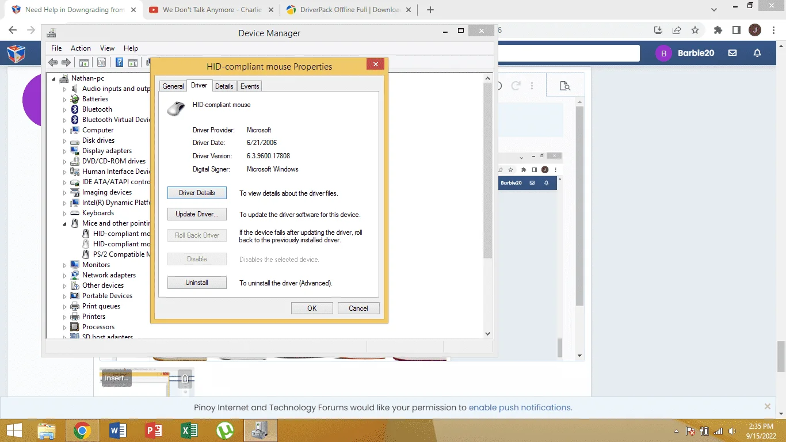Click the Action Center flag tray icon

coord(690,430)
